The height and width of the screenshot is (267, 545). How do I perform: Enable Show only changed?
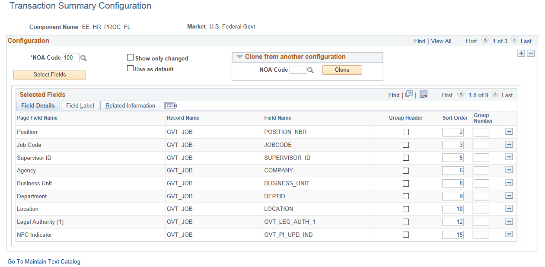point(130,57)
